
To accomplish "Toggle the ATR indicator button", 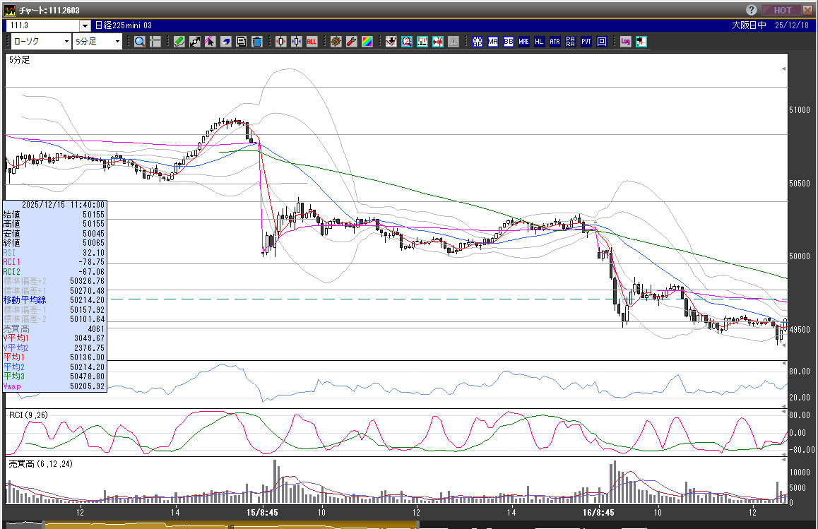I will [x=555, y=42].
